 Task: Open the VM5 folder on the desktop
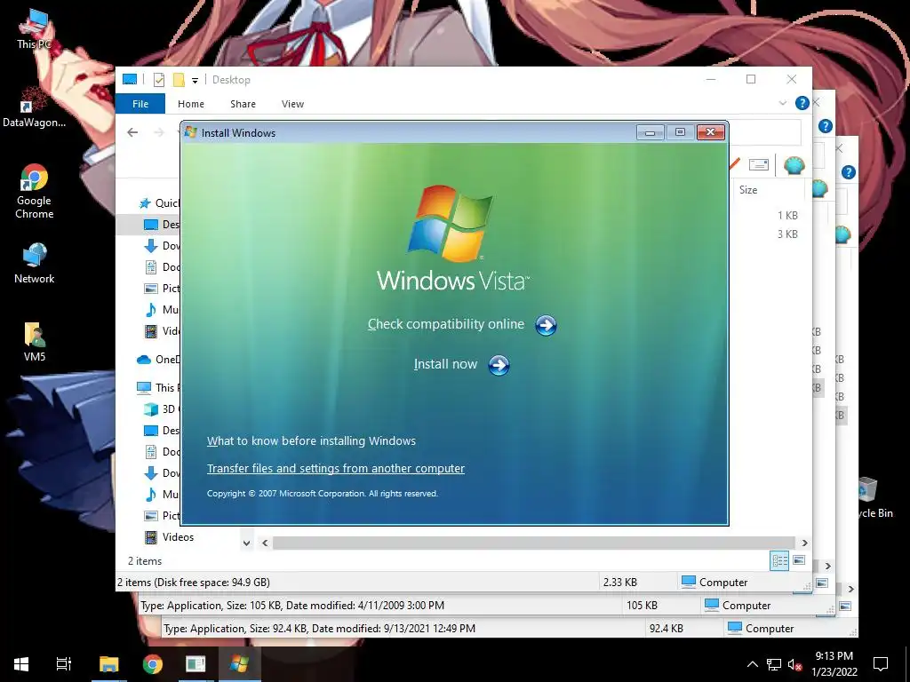[35, 342]
